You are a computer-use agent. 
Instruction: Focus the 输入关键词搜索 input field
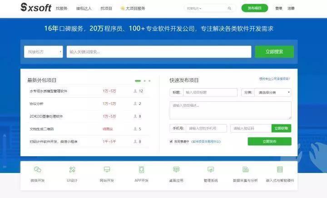(159, 52)
